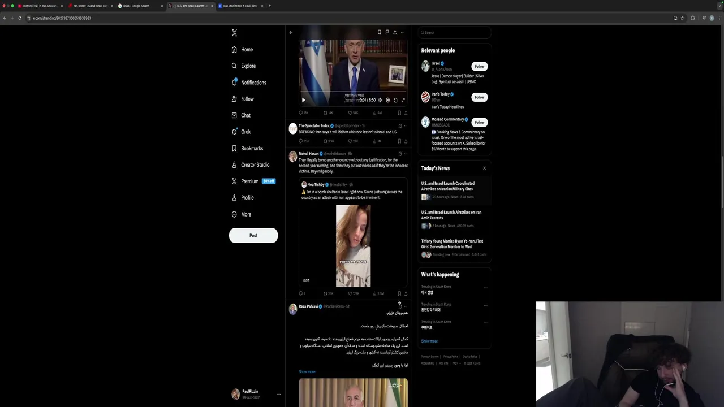Expand the More menu in the sidebar
This screenshot has height=407, width=724.
click(x=241, y=214)
